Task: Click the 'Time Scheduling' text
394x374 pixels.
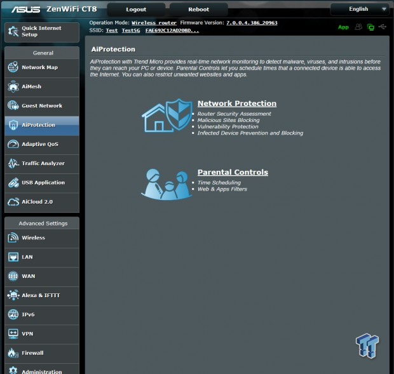Action: [x=219, y=183]
